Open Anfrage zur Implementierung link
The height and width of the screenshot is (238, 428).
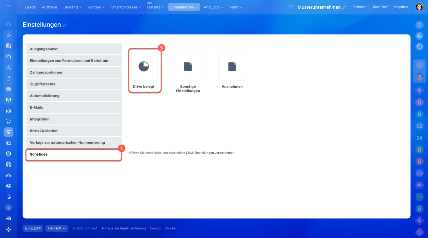coord(124,228)
